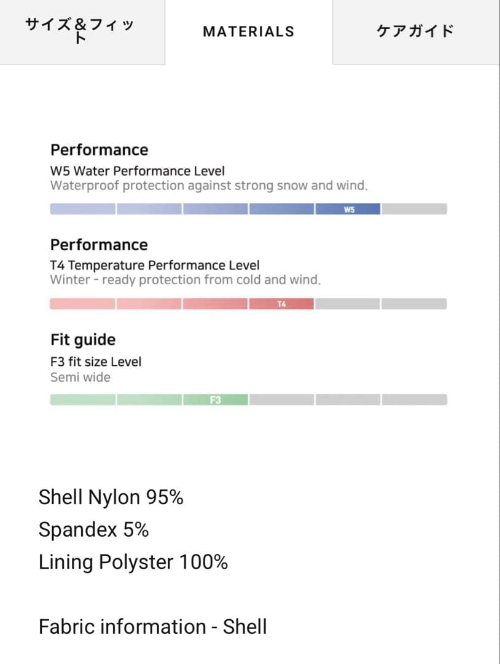The image size is (500, 664).
Task: Switch to the ケアガイド tab
Action: 416,31
